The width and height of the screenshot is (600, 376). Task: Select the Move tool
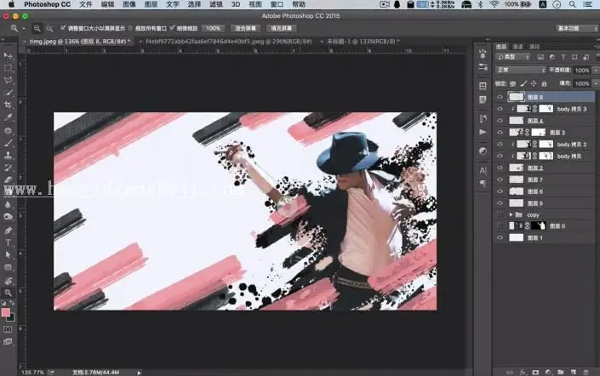click(x=8, y=56)
